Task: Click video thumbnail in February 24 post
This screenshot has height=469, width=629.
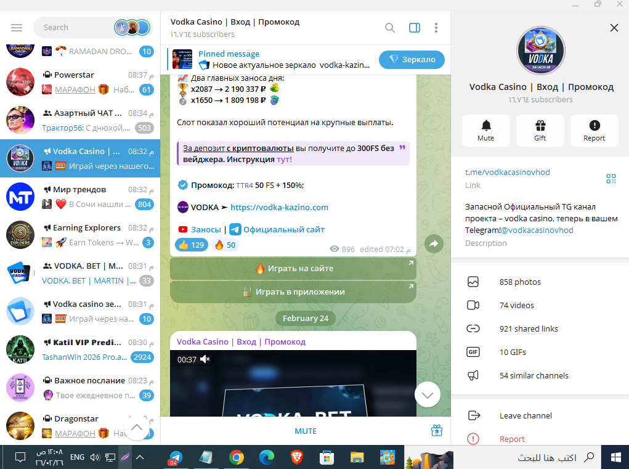Action: click(293, 383)
